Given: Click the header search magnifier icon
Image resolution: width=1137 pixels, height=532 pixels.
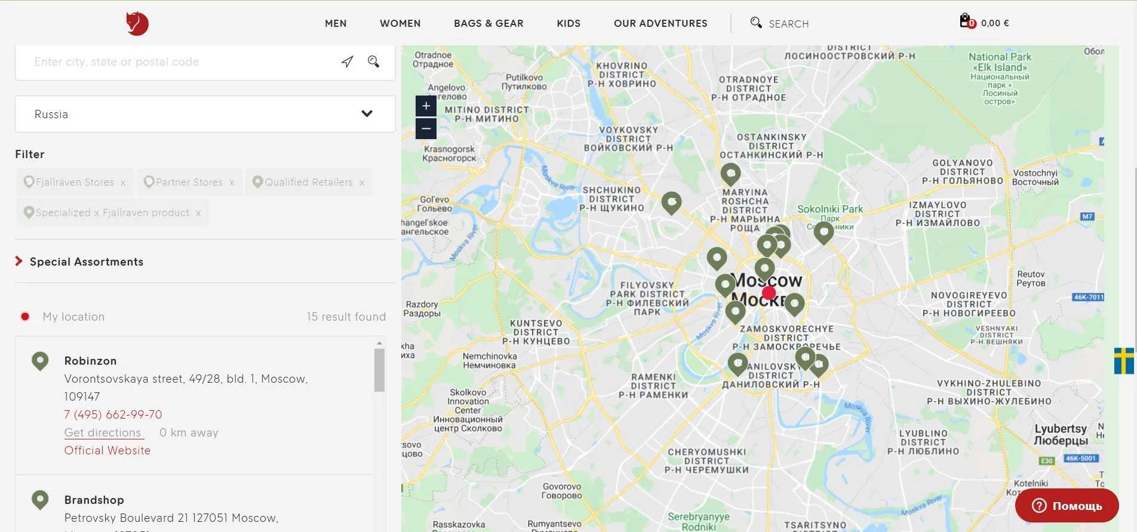Looking at the screenshot, I should [756, 23].
